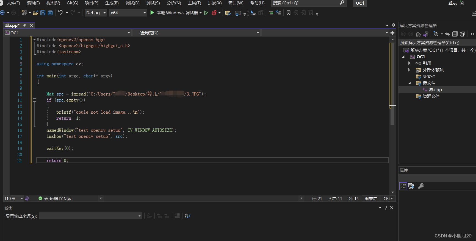Select the 资源文件 folder

(431, 96)
